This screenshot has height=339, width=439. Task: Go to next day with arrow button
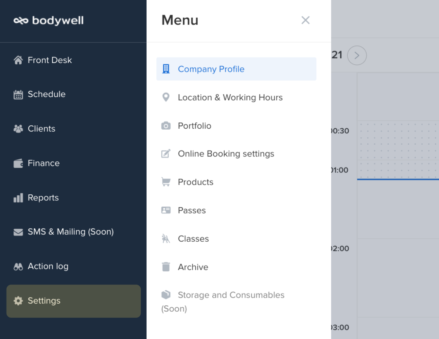click(357, 56)
